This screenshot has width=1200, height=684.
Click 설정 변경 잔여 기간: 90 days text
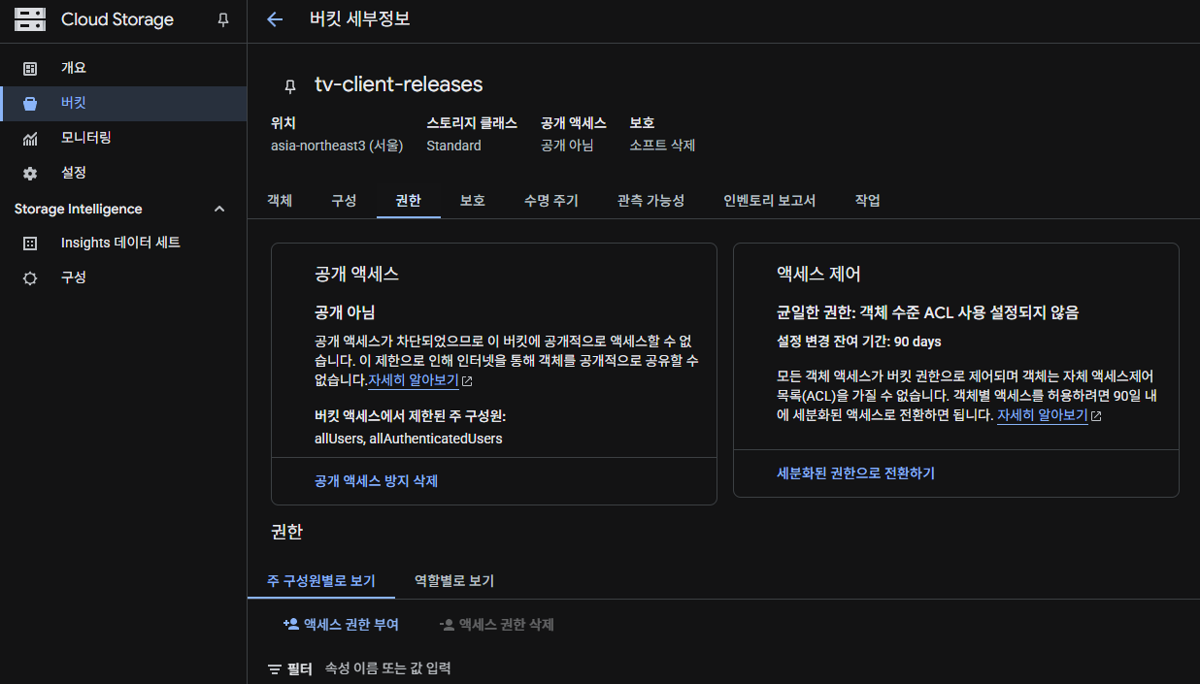point(859,342)
